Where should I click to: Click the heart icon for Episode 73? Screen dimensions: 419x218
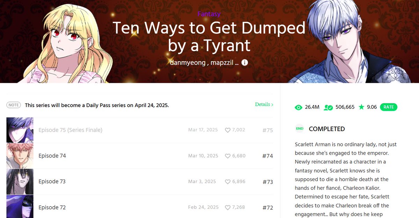click(x=228, y=181)
